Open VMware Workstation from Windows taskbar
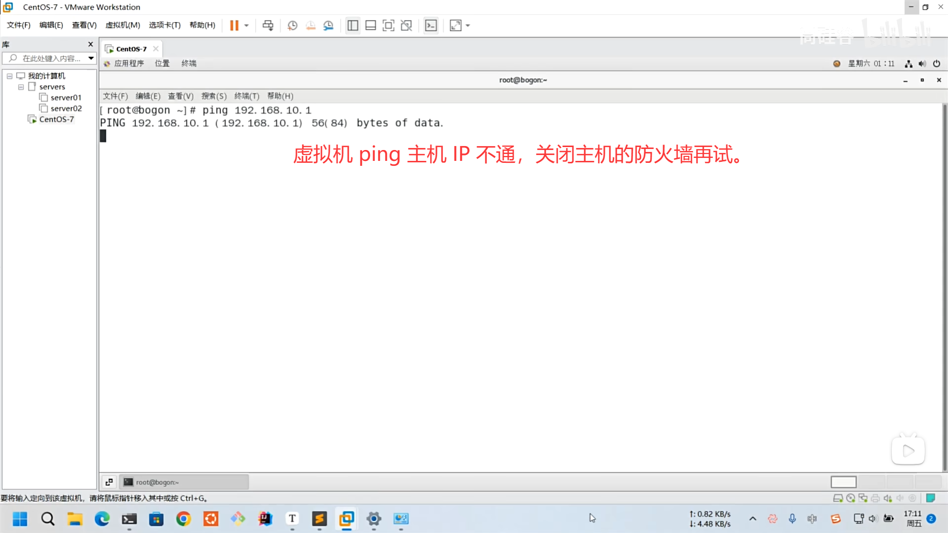This screenshot has width=948, height=533. [x=347, y=519]
